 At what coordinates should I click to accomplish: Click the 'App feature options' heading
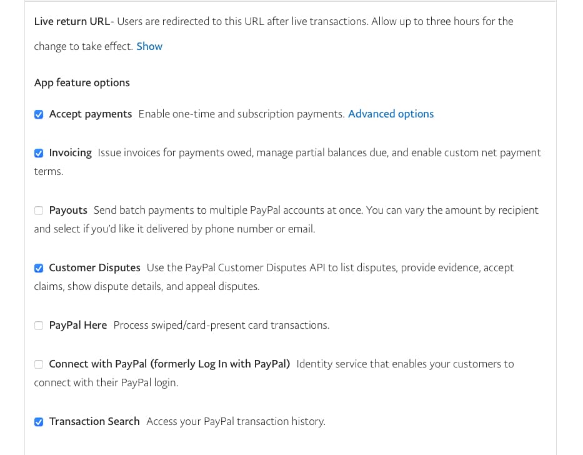click(x=82, y=82)
